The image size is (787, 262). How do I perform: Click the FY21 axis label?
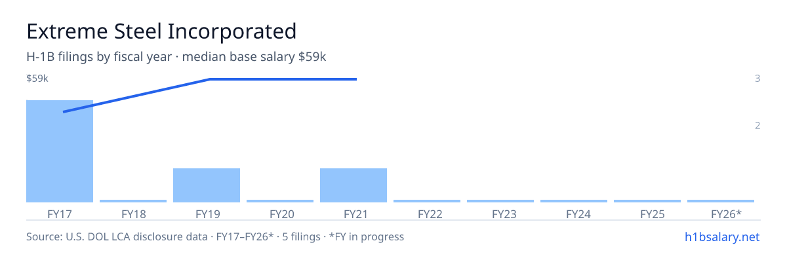[x=353, y=214]
